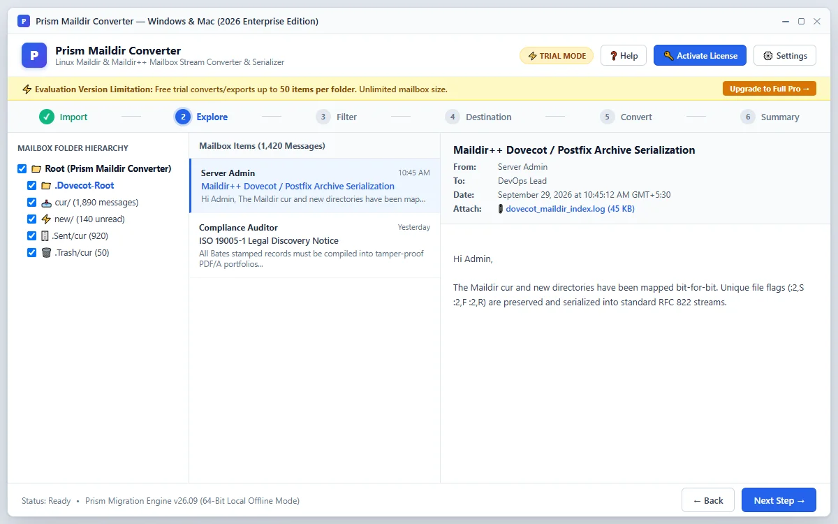Click the .Sent/cur folder icon
The width and height of the screenshot is (838, 524).
point(45,236)
